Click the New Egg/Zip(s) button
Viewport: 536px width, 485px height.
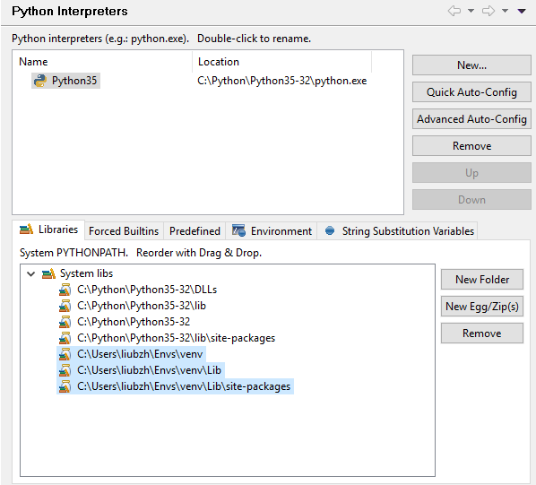[482, 307]
